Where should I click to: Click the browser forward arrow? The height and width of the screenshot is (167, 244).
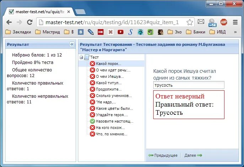[x=19, y=22]
